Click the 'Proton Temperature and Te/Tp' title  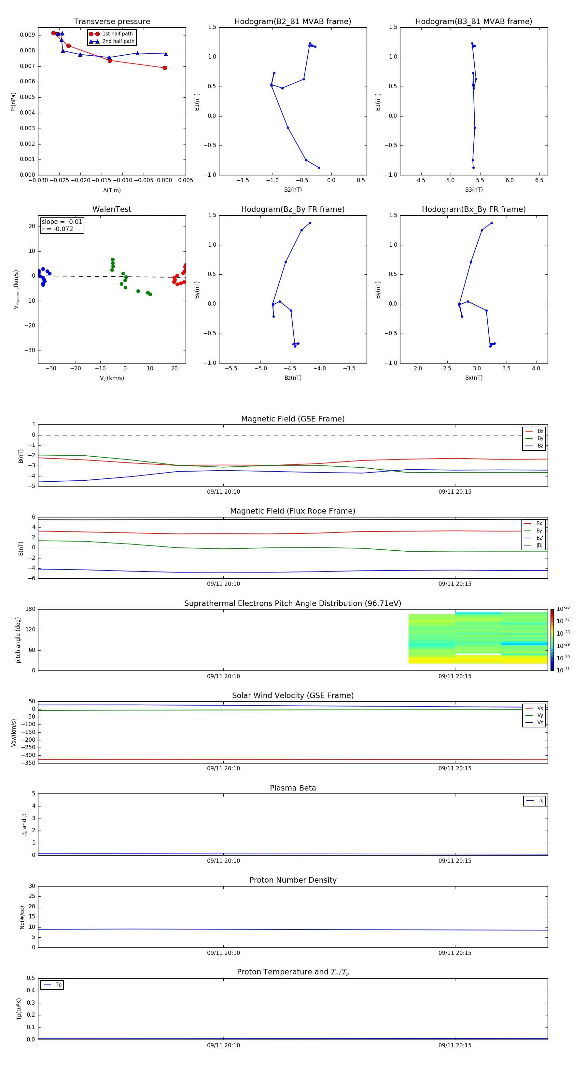[293, 972]
